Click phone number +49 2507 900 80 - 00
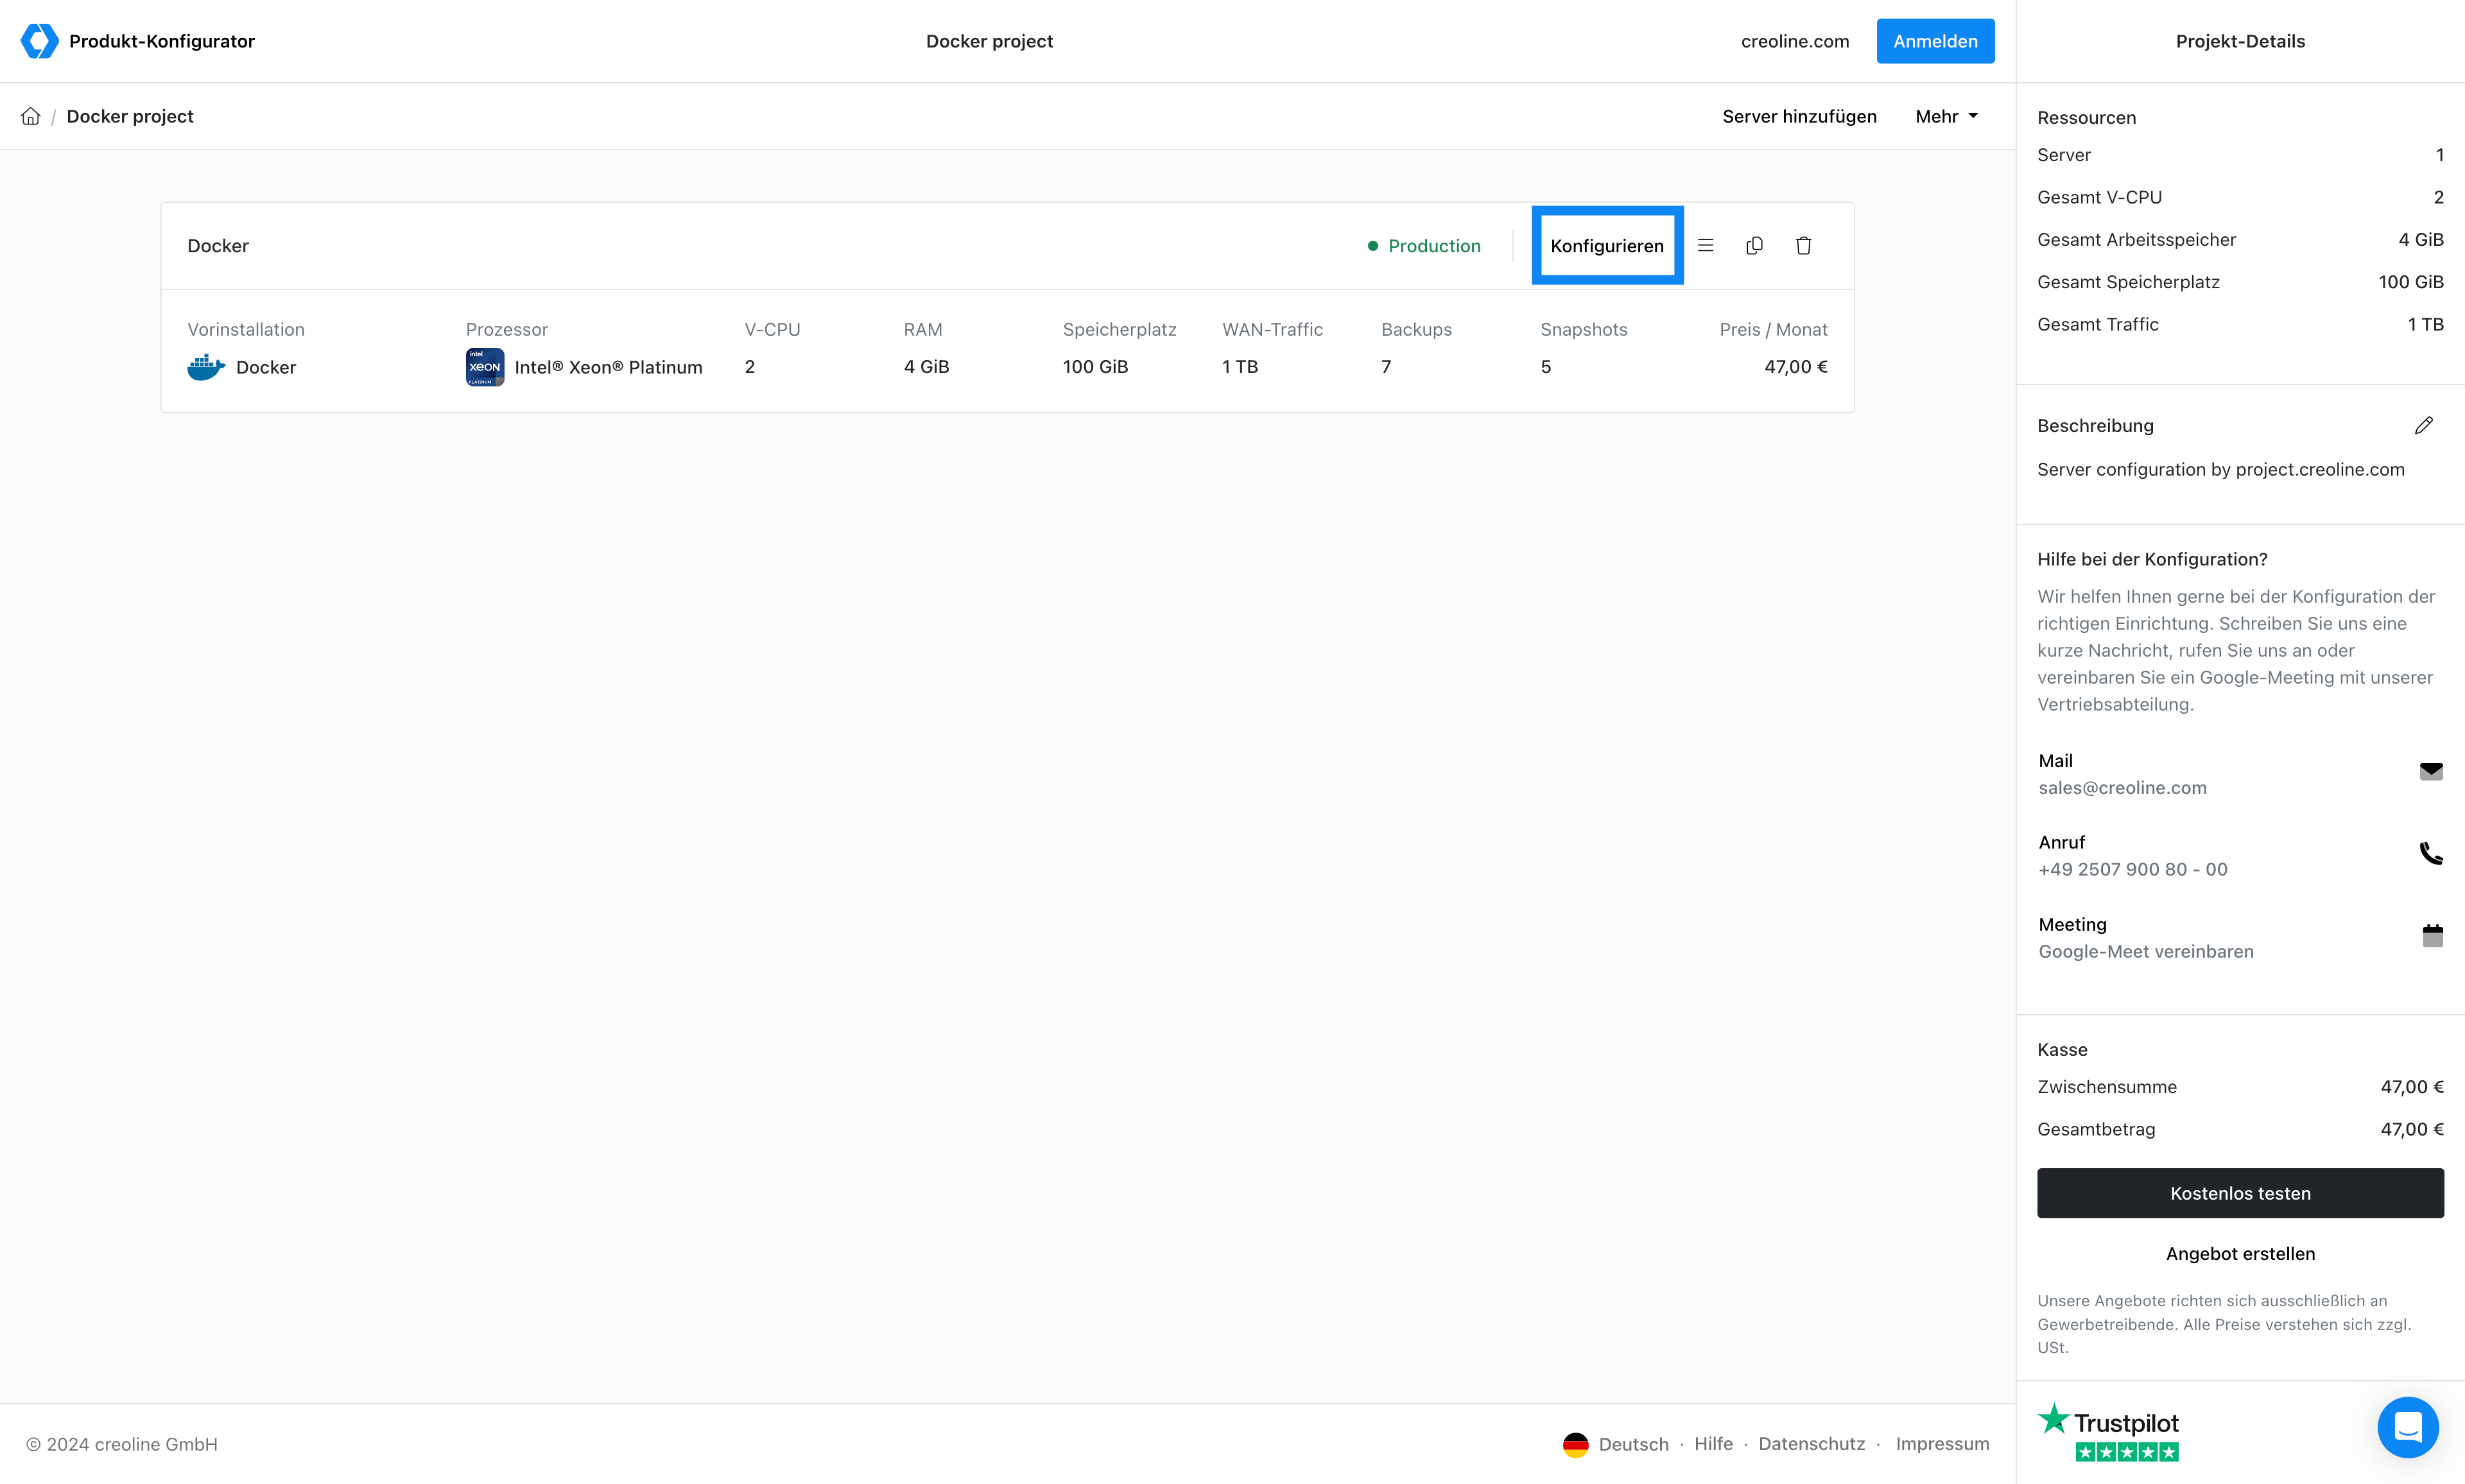Viewport: 2465px width, 1484px height. pyautogui.click(x=2133, y=870)
